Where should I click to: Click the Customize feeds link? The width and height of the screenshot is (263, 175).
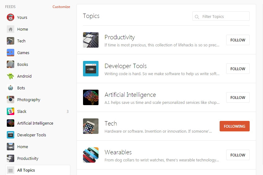(x=61, y=7)
